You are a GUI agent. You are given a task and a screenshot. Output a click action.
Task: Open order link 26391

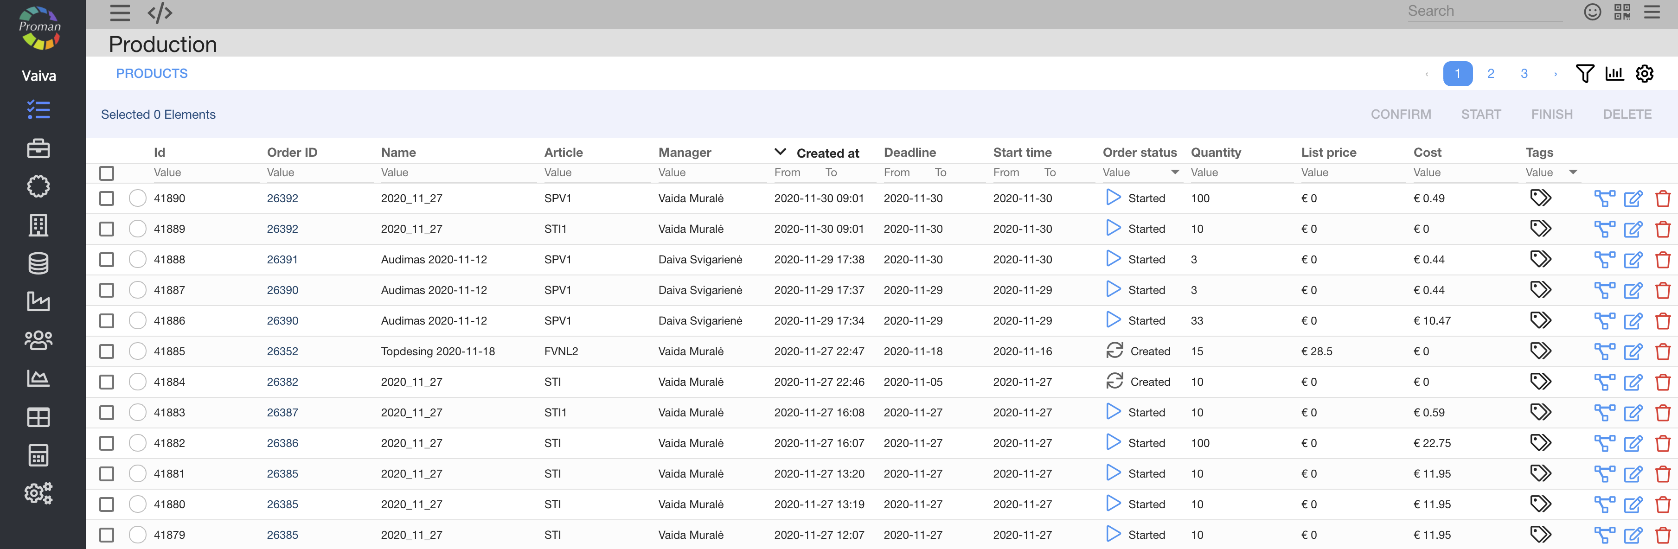[282, 260]
